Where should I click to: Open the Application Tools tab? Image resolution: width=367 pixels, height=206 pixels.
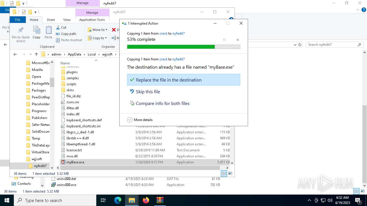(92, 20)
